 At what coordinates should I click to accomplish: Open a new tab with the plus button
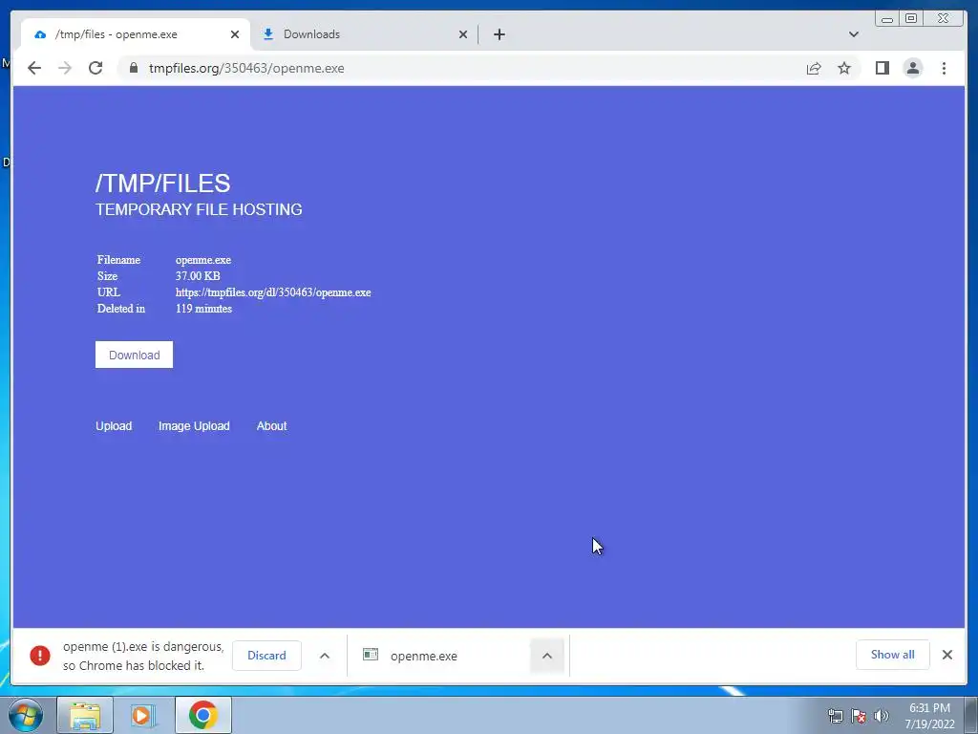[499, 34]
